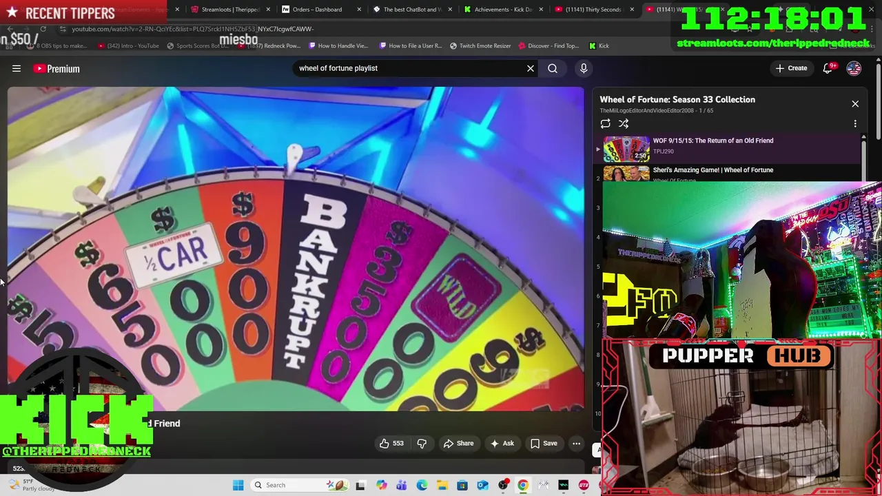Open the Windows Start menu
The height and width of the screenshot is (496, 882).
(238, 485)
